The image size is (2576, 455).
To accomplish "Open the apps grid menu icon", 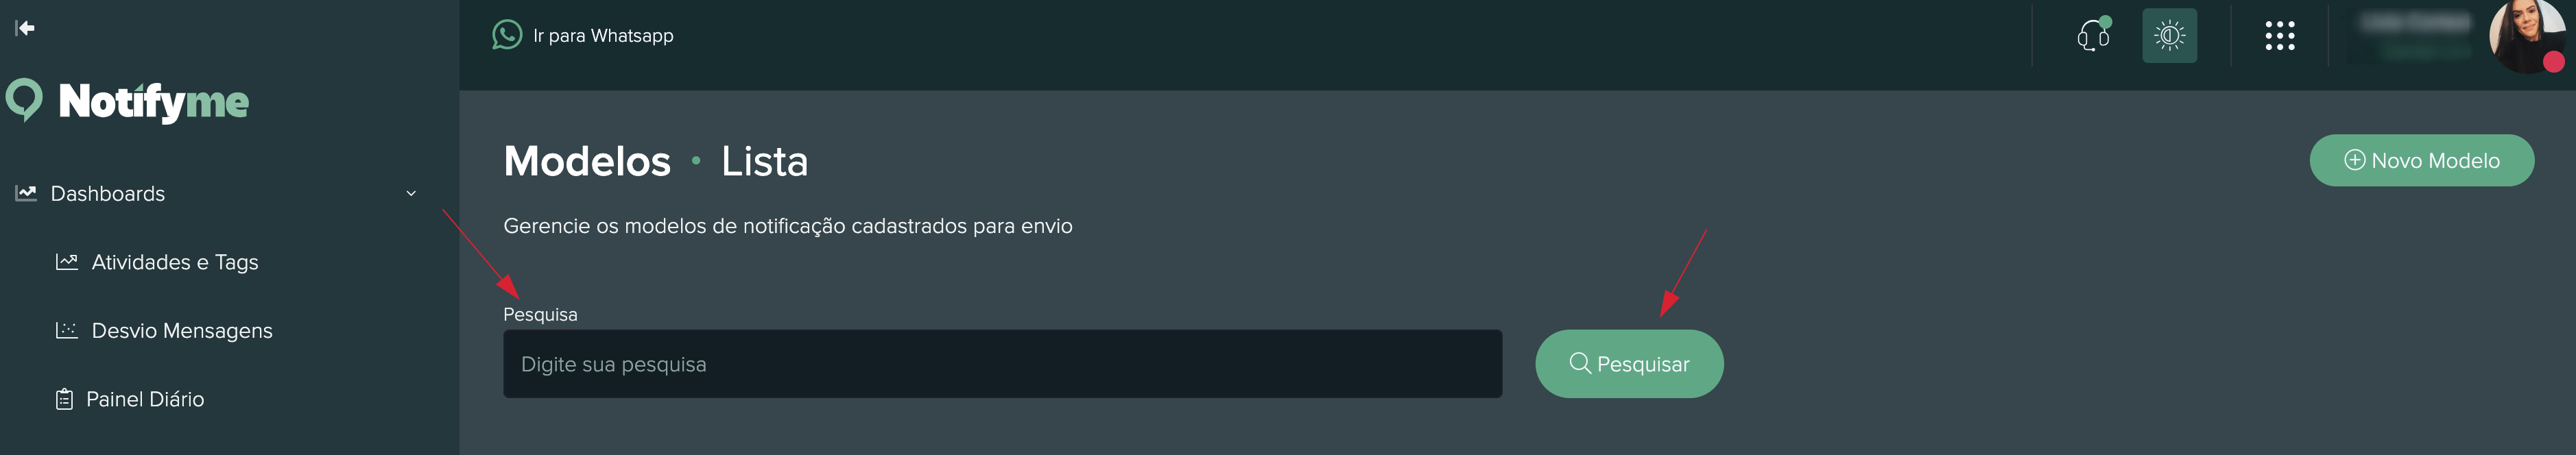I will pyautogui.click(x=2279, y=36).
